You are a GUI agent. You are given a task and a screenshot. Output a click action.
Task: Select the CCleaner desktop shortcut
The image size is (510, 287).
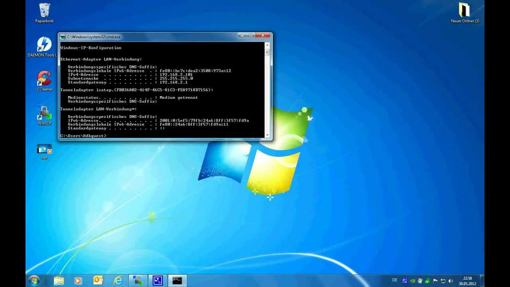coord(44,81)
